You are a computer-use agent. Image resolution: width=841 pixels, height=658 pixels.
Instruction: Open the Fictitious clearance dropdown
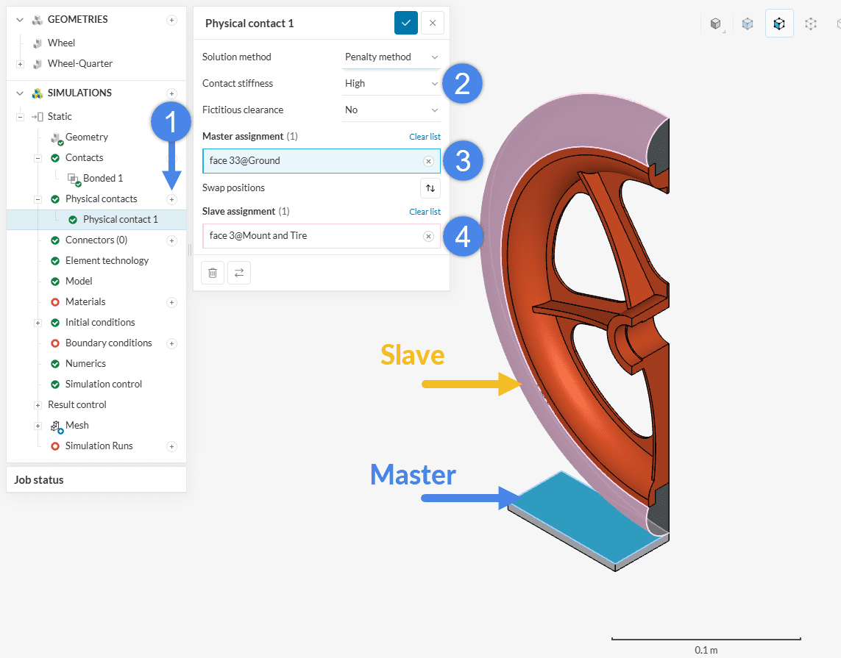391,110
